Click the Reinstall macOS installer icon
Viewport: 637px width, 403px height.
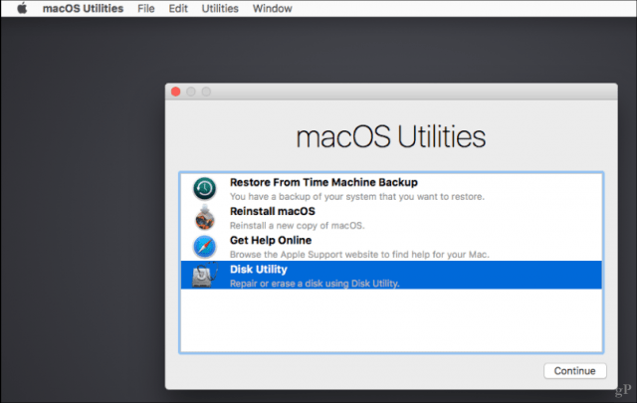[x=204, y=217]
